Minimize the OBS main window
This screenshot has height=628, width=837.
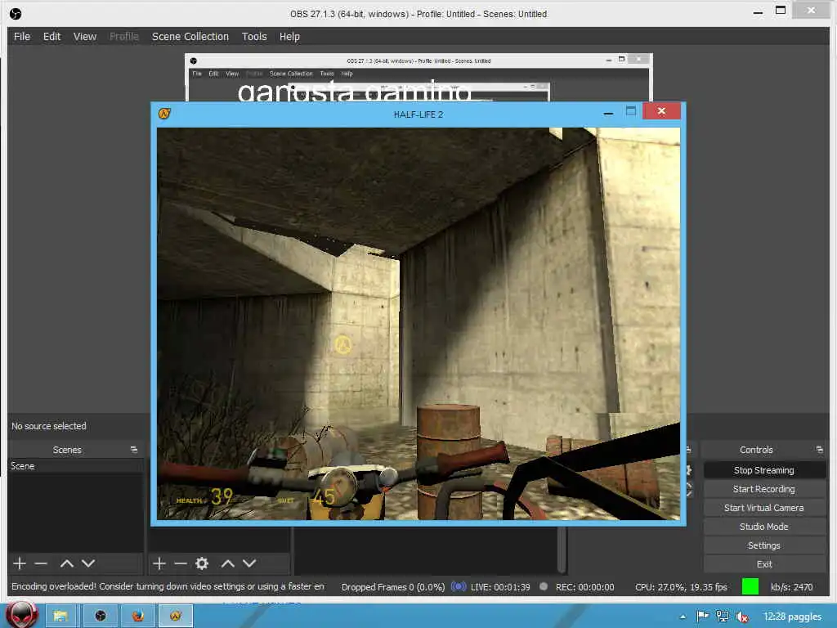click(x=758, y=11)
